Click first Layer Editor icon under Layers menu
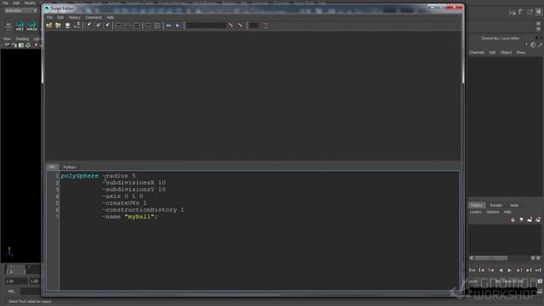 pos(513,220)
